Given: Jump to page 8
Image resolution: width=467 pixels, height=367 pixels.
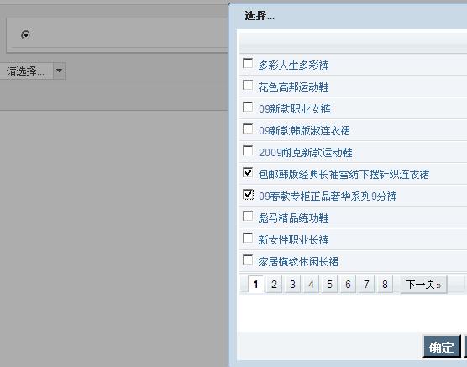Looking at the screenshot, I should pyautogui.click(x=385, y=285).
